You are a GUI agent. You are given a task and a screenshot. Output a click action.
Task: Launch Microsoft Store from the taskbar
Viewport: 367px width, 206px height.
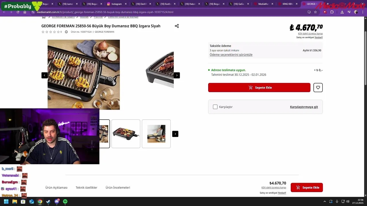(23, 201)
